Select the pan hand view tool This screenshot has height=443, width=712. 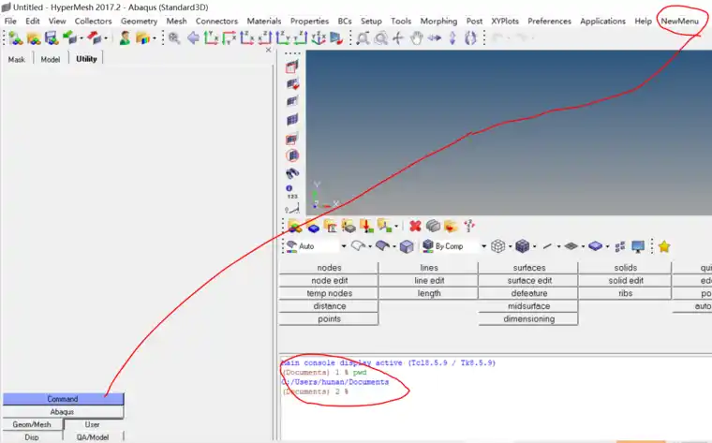416,38
